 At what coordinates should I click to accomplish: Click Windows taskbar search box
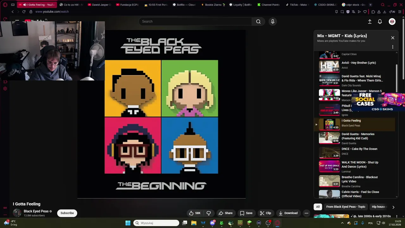click(156, 223)
